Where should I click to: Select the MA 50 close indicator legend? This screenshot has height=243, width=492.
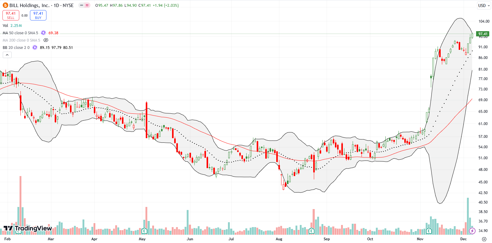point(20,33)
